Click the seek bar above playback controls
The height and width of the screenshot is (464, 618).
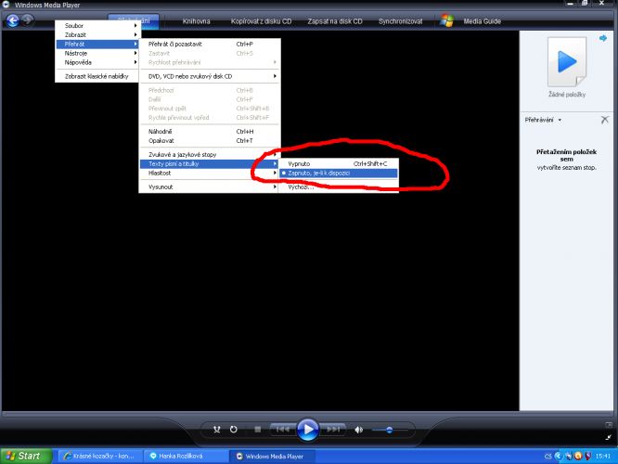point(307,414)
